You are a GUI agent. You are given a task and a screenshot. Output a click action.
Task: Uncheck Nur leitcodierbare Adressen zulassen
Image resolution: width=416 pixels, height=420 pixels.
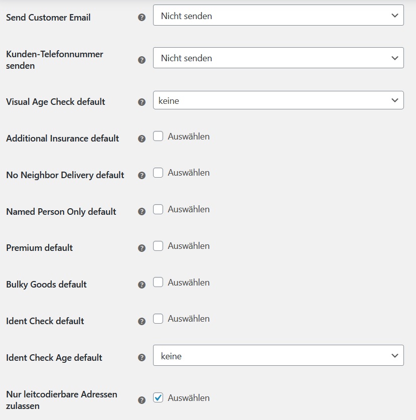[158, 397]
